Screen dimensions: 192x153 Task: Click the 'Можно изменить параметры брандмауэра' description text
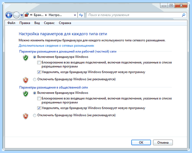92,40
